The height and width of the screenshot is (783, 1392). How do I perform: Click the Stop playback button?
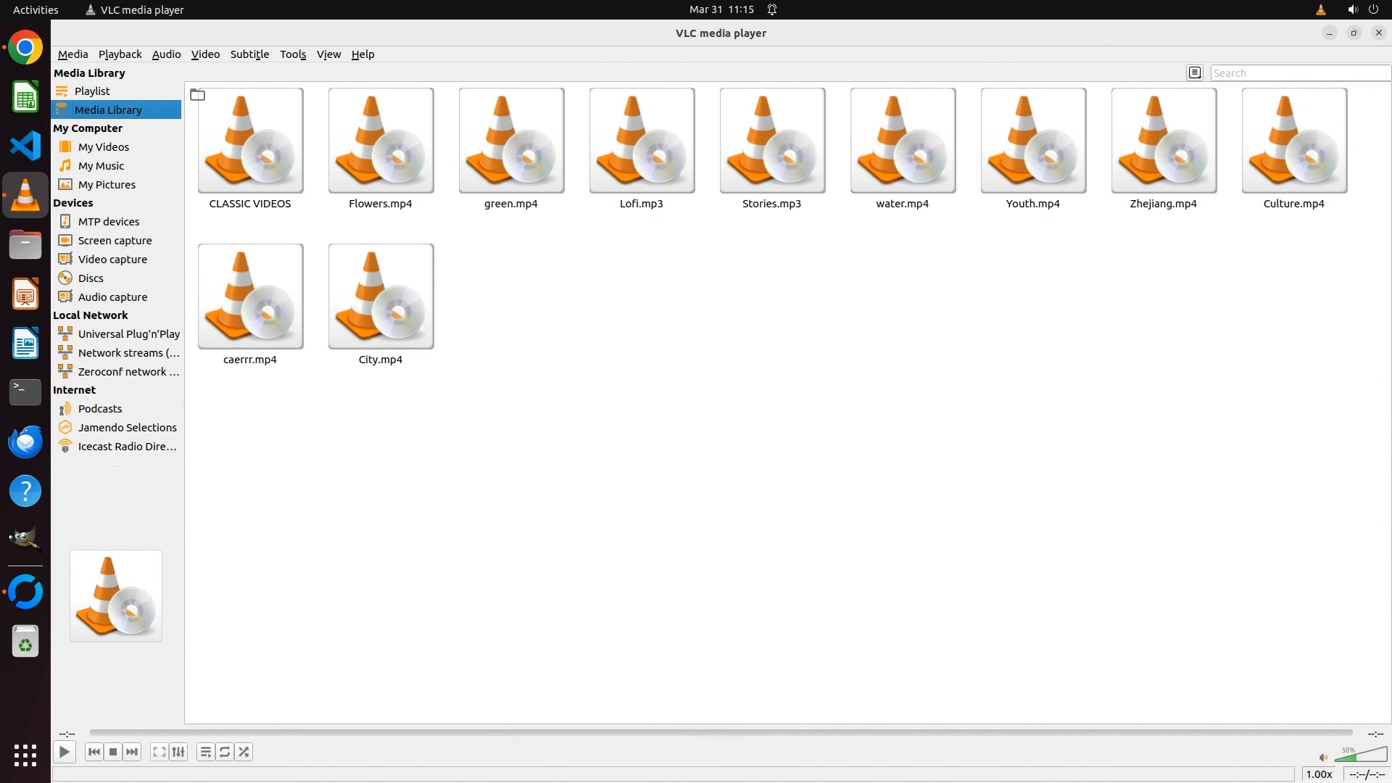tap(113, 752)
